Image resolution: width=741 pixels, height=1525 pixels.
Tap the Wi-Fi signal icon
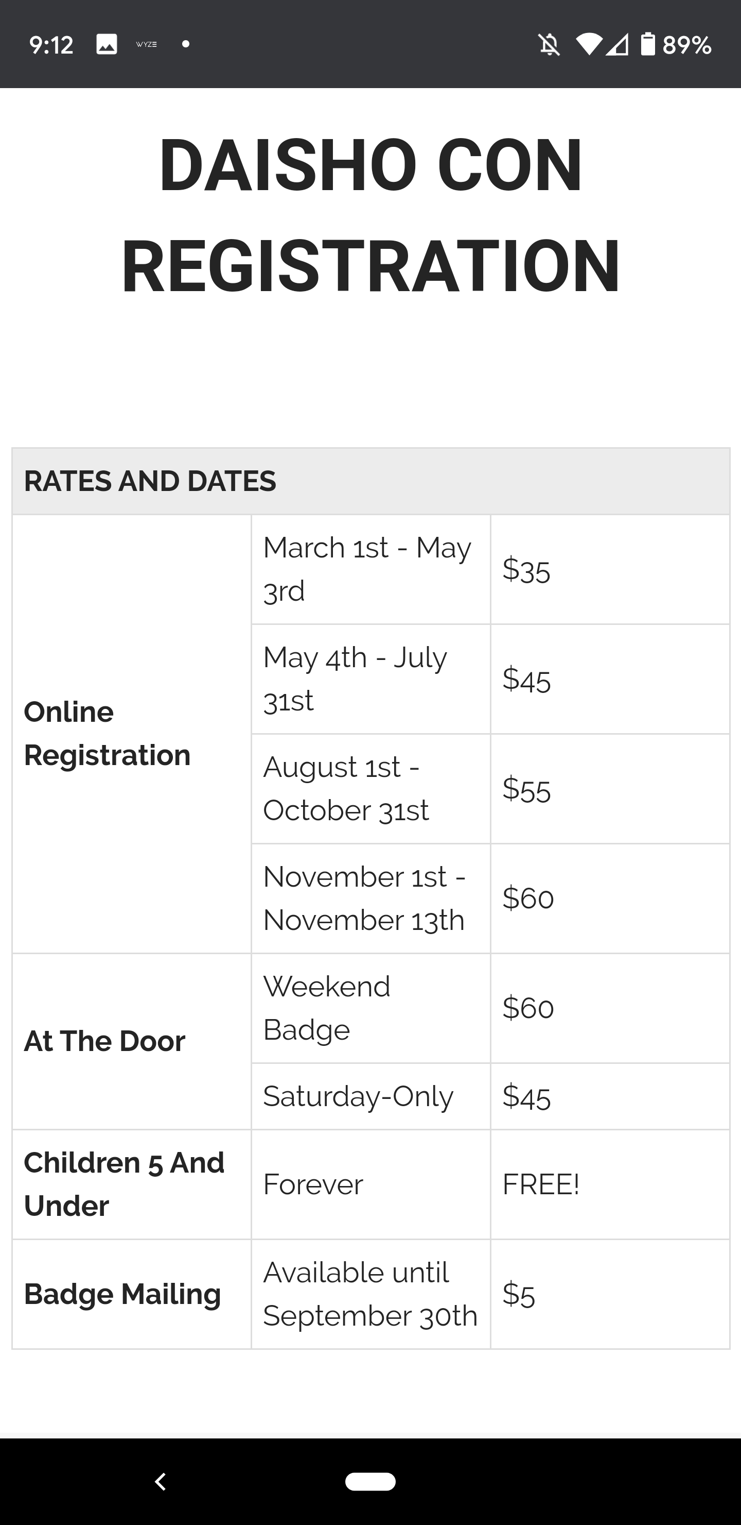tap(589, 44)
